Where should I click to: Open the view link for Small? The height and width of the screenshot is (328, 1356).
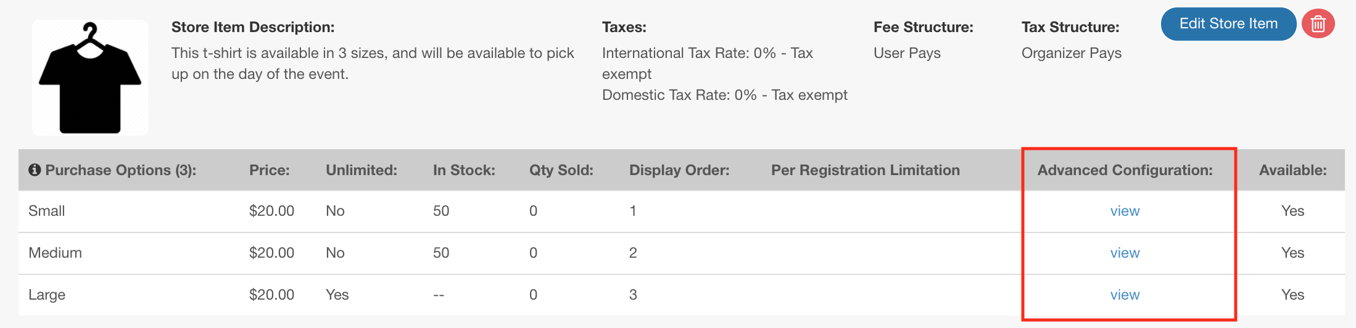tap(1125, 211)
